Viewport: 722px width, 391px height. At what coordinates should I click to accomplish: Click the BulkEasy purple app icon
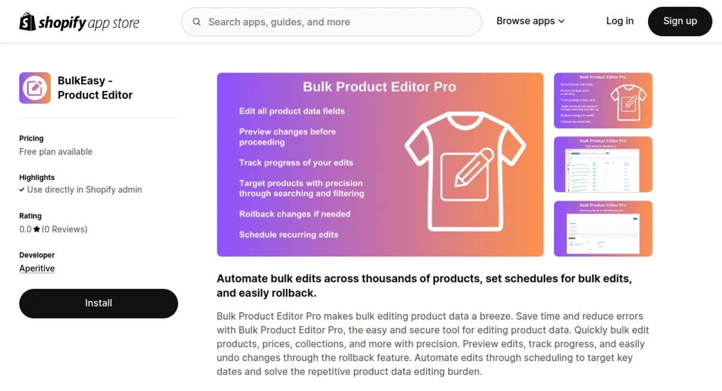coord(34,88)
